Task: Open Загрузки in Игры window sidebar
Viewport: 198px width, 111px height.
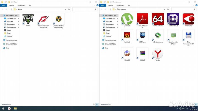Action: (10, 21)
